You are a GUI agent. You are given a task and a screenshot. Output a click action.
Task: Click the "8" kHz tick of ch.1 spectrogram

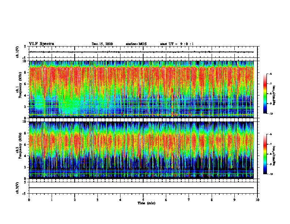click(26, 72)
